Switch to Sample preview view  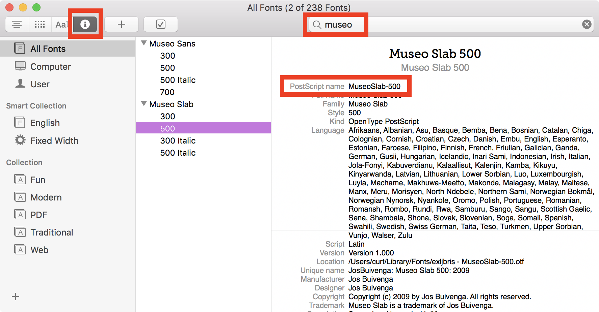point(17,24)
